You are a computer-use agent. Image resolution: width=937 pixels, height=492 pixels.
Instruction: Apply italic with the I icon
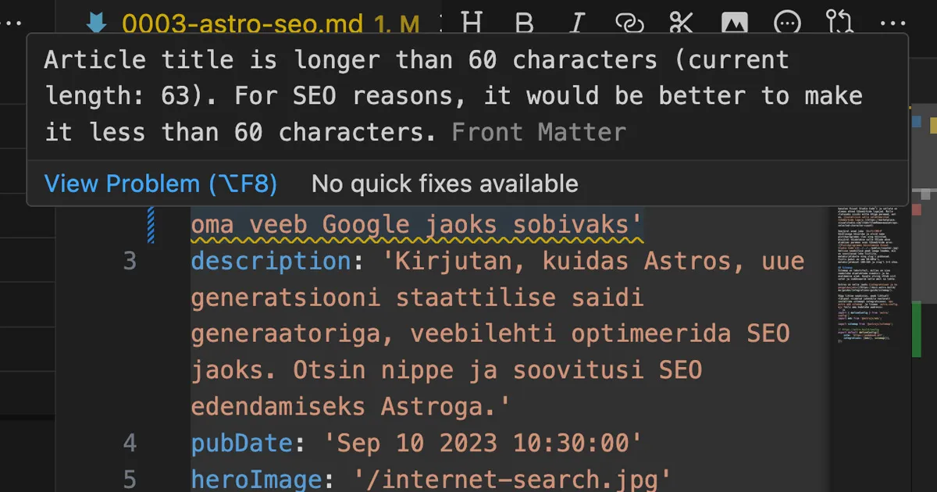tap(577, 22)
